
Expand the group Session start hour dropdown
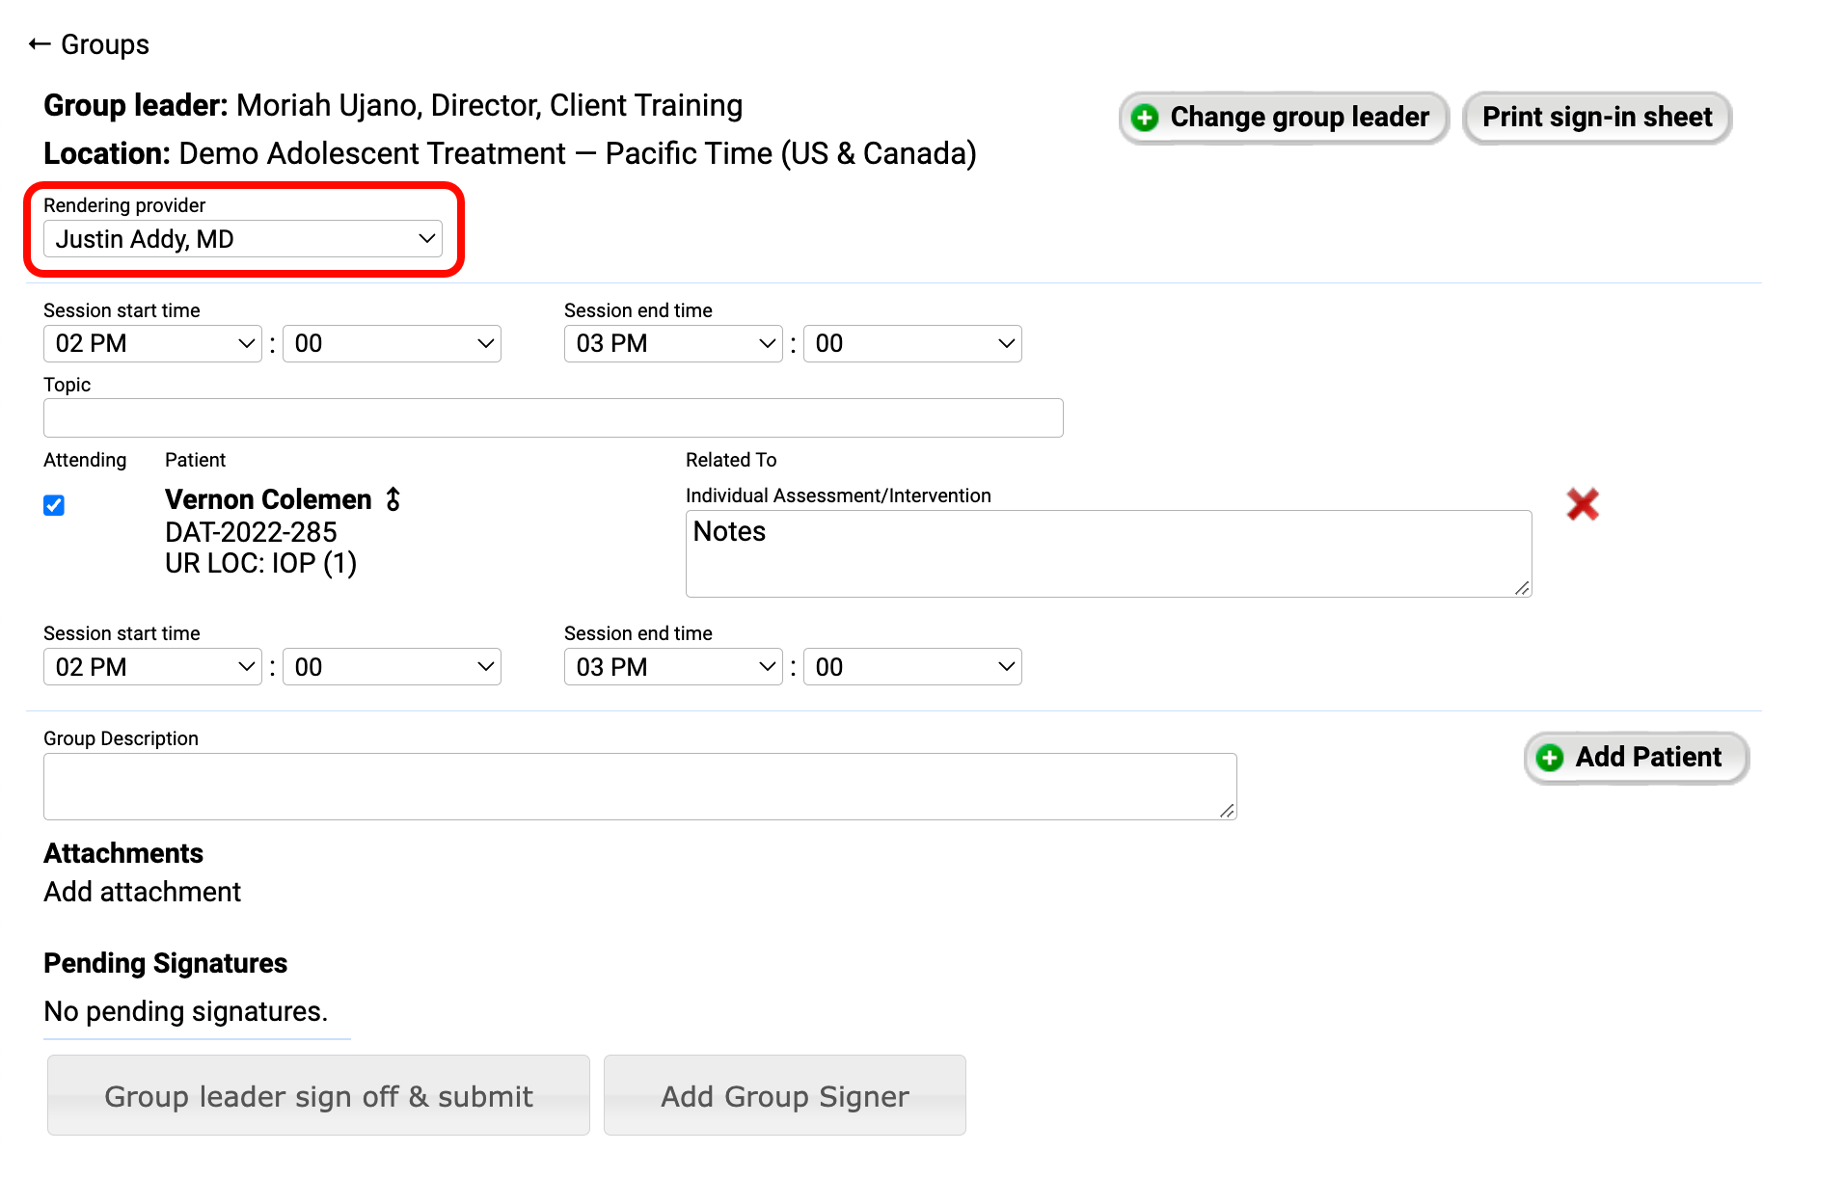tap(152, 344)
